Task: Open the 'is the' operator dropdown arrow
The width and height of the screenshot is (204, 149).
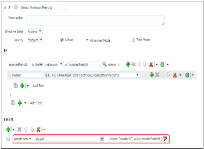Action: (x=41, y=64)
